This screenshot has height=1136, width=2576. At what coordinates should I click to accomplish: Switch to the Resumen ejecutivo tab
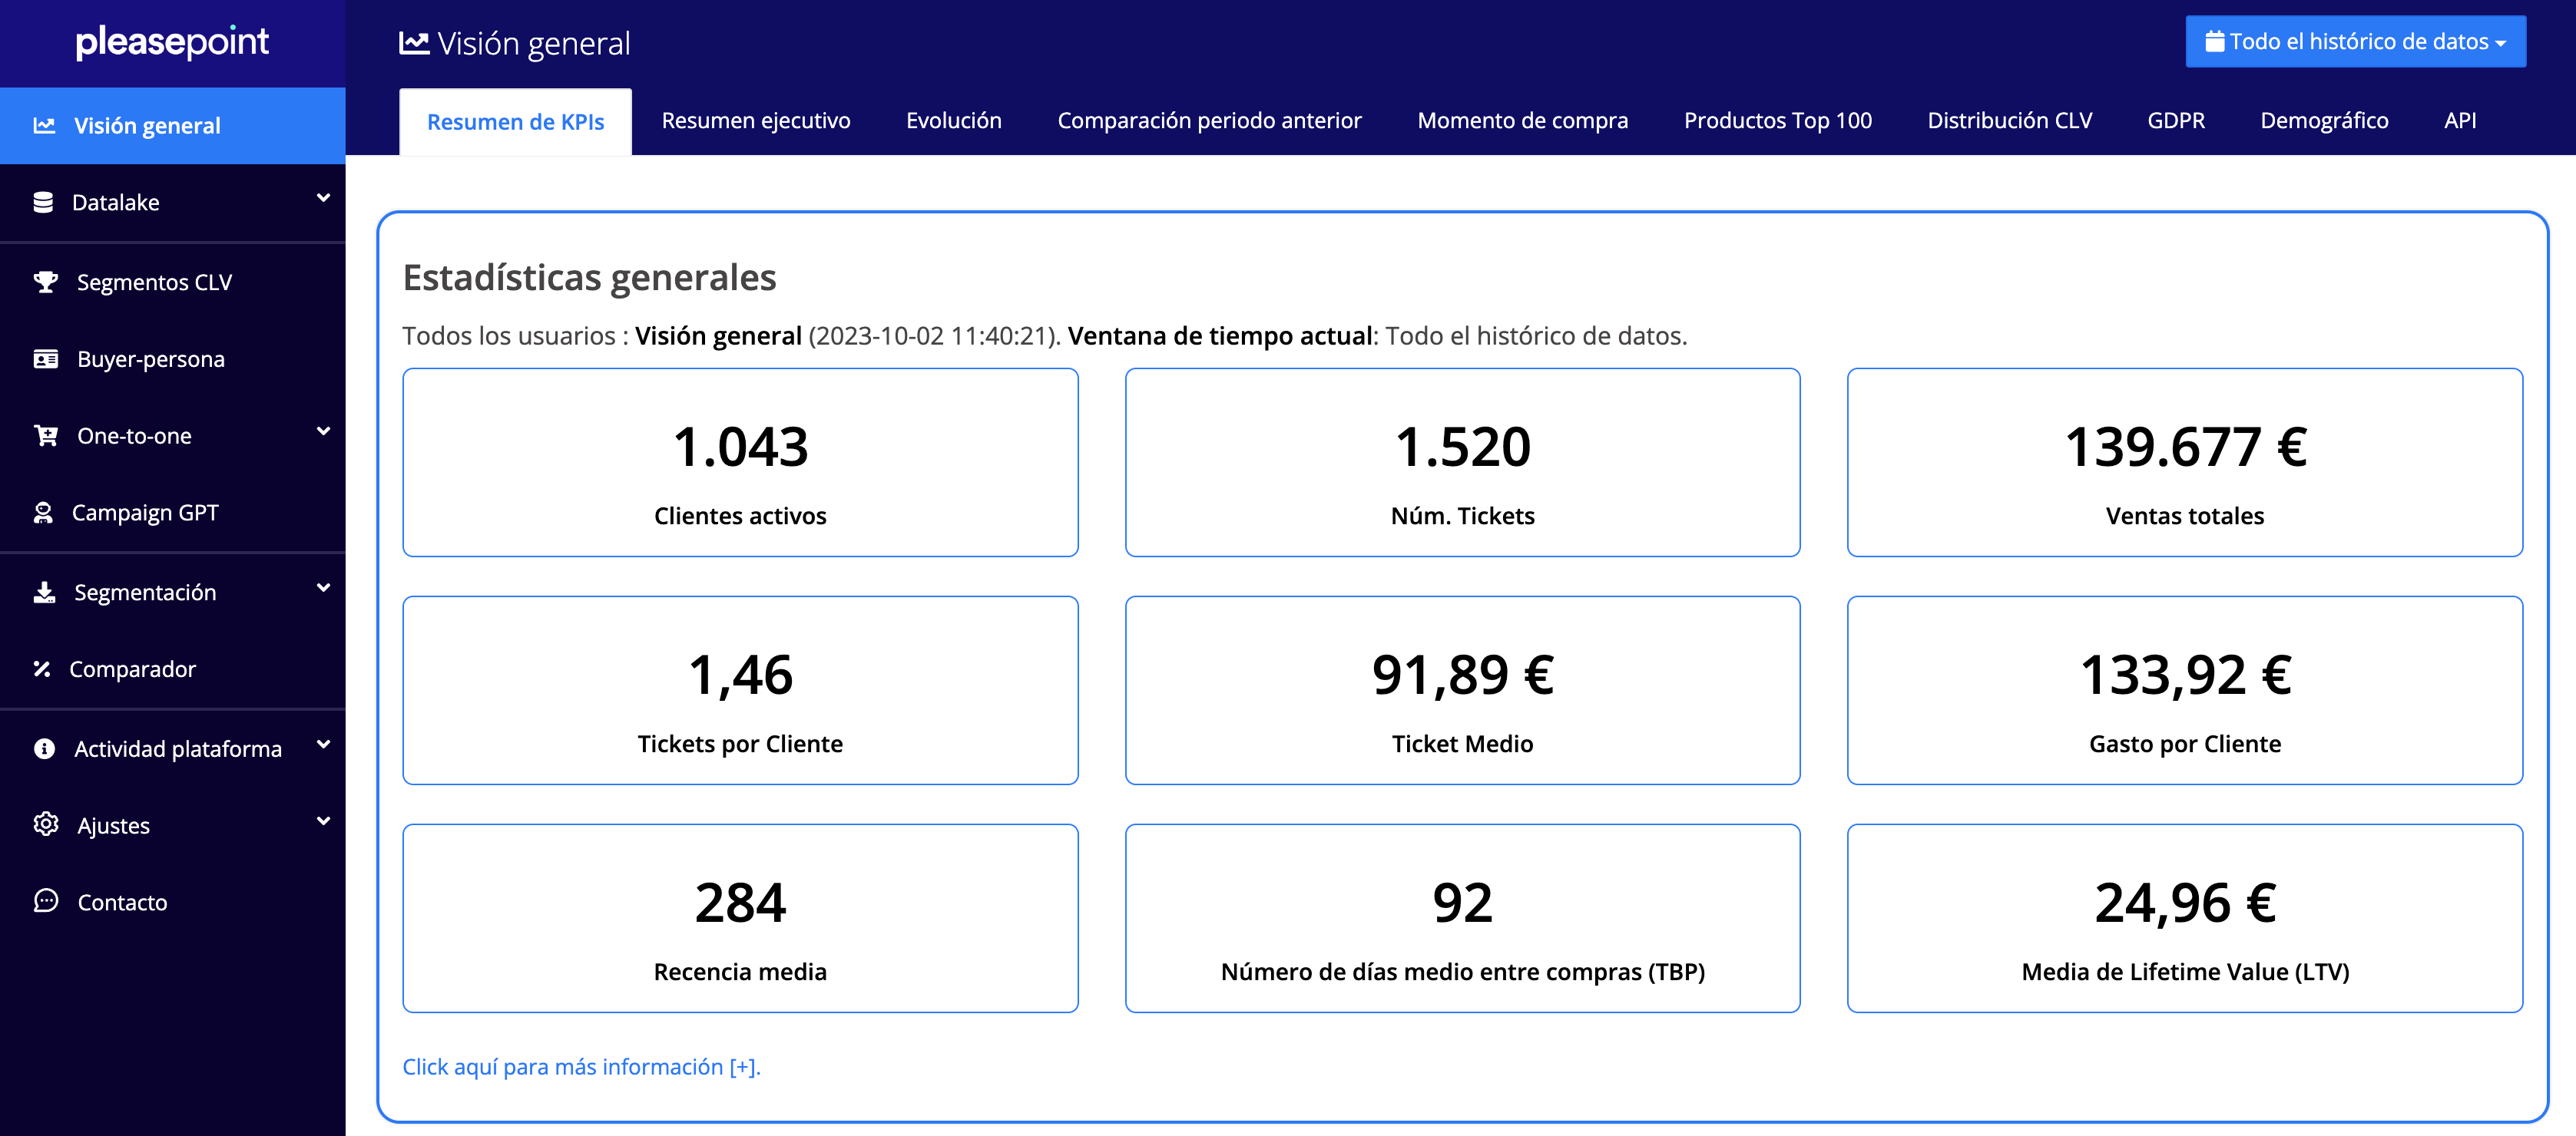(x=755, y=121)
